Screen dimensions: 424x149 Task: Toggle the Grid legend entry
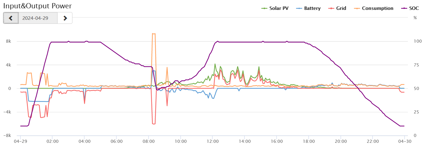click(x=341, y=8)
